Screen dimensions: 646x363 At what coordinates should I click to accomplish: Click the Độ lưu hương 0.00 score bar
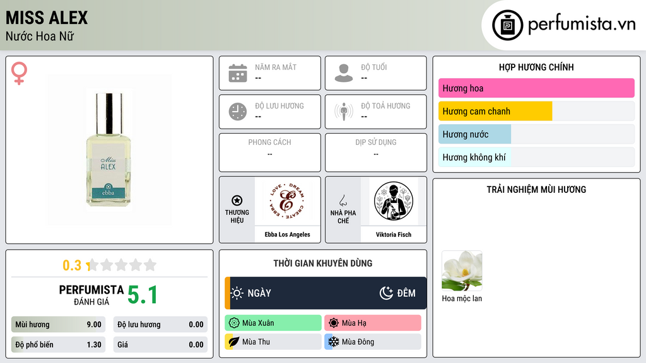point(160,325)
